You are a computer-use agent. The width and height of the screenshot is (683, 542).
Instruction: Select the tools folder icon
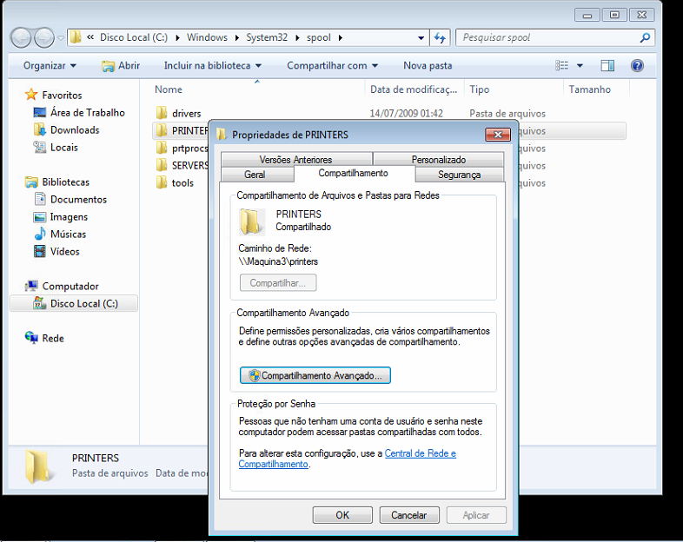click(162, 182)
